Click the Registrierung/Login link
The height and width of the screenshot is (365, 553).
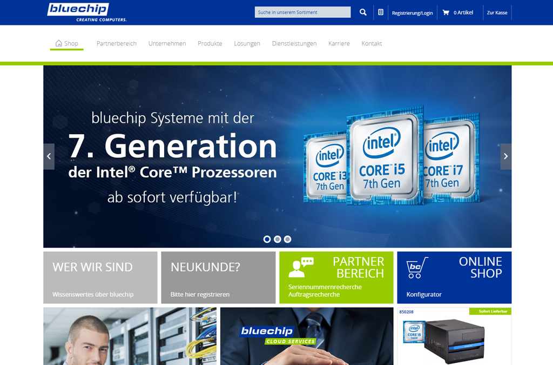point(413,12)
